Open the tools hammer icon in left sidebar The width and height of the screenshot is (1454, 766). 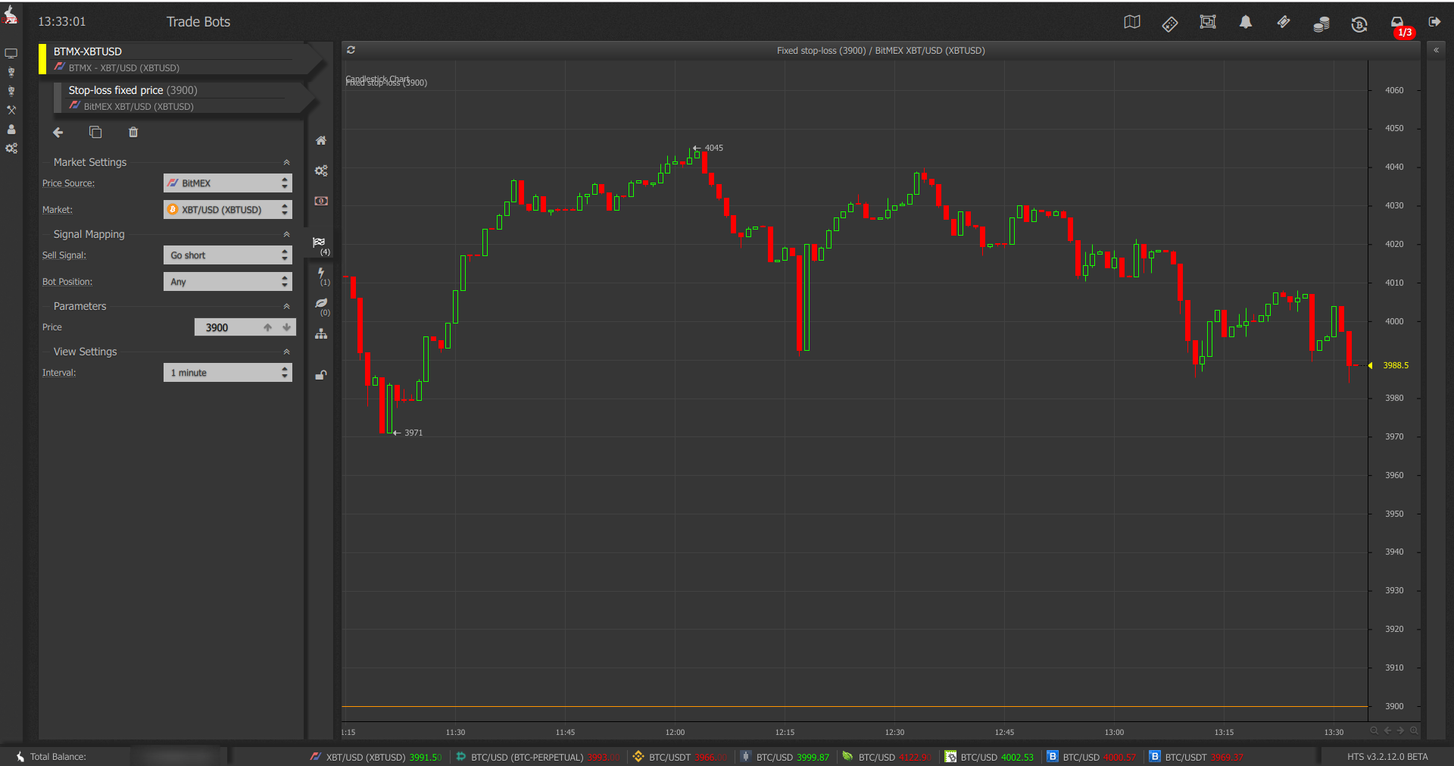coord(11,110)
